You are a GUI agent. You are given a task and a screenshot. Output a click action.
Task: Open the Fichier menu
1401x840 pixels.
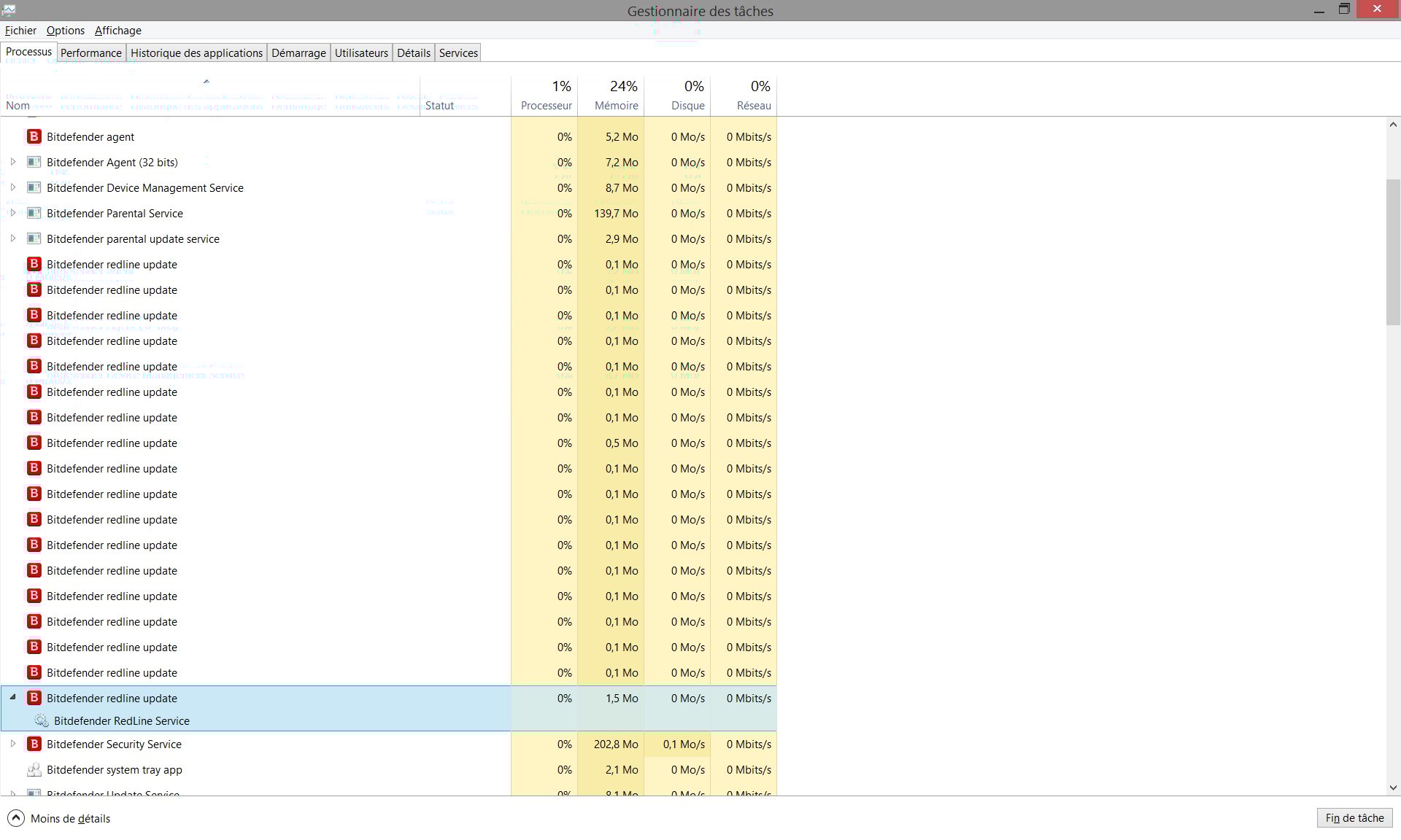click(x=20, y=30)
